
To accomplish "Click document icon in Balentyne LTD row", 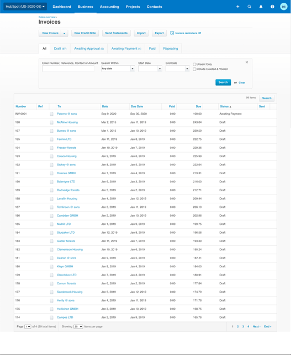I will [x=52, y=182].
